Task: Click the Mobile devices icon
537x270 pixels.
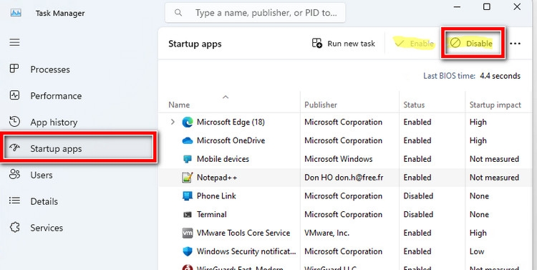Action: click(188, 159)
